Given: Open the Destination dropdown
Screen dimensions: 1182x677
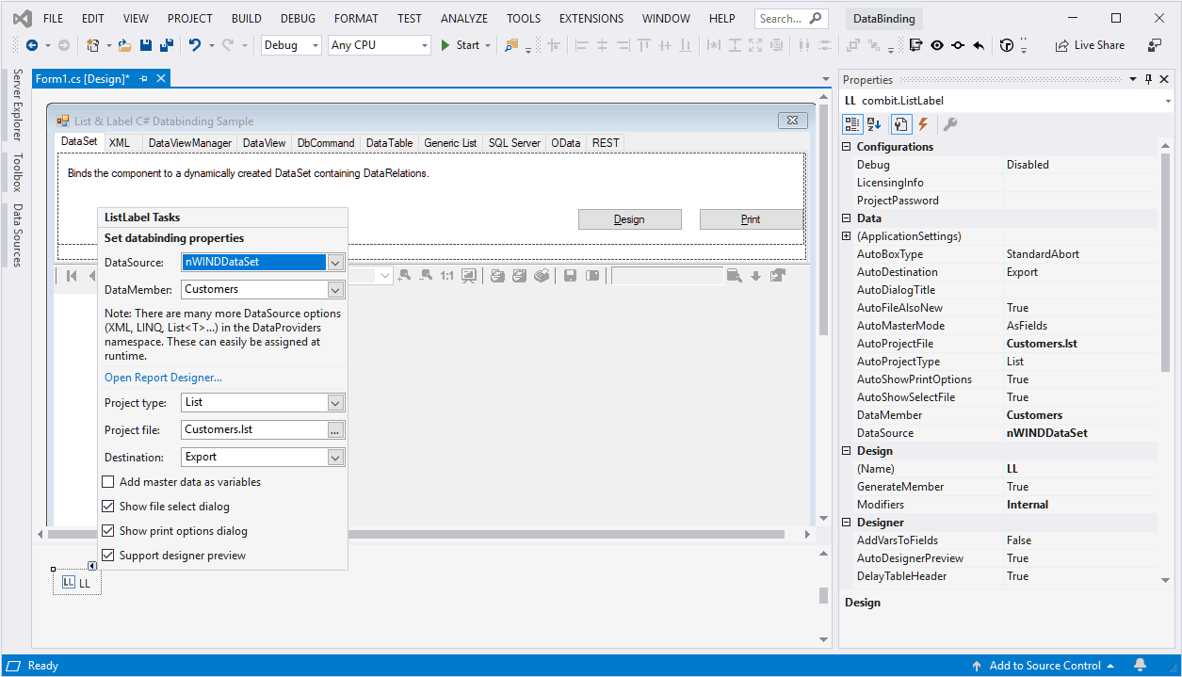Looking at the screenshot, I should click(x=335, y=458).
